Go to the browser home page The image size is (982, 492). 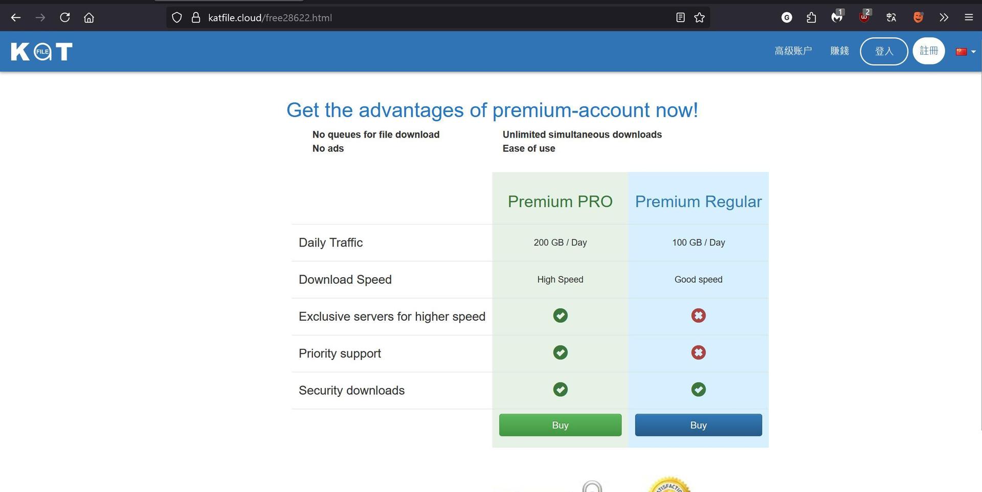click(89, 18)
